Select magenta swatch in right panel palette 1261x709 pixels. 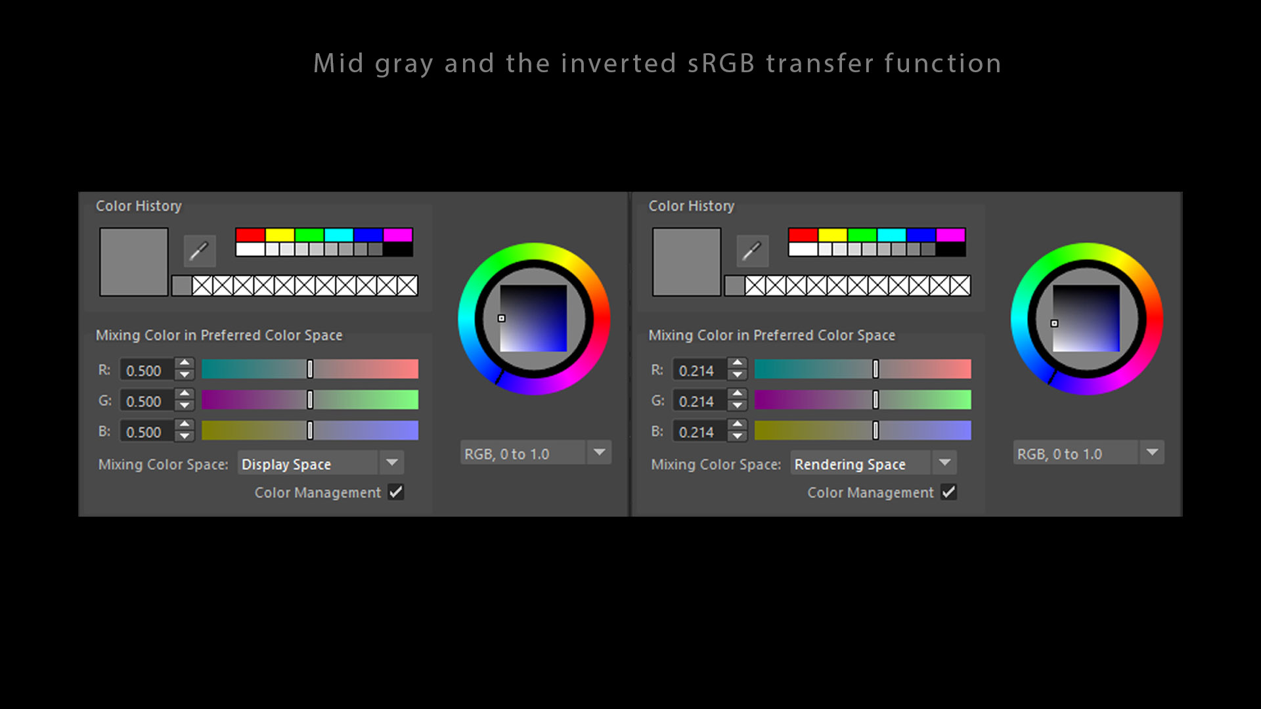click(951, 235)
